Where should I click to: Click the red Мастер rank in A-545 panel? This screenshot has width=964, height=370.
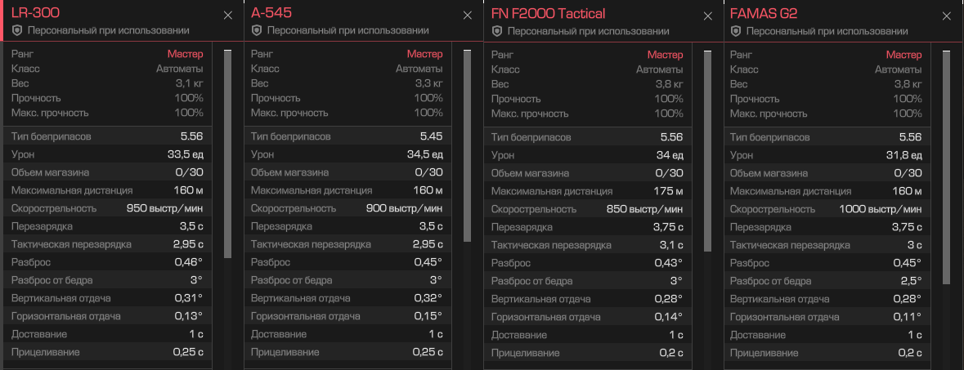click(x=425, y=54)
